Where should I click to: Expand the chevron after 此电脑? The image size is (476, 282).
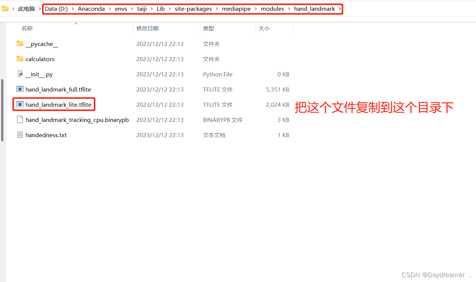tap(40, 9)
